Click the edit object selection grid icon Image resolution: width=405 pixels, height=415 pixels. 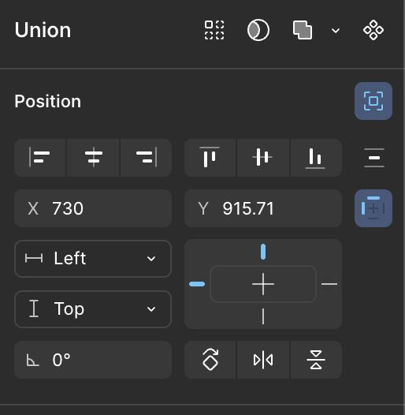pos(214,30)
